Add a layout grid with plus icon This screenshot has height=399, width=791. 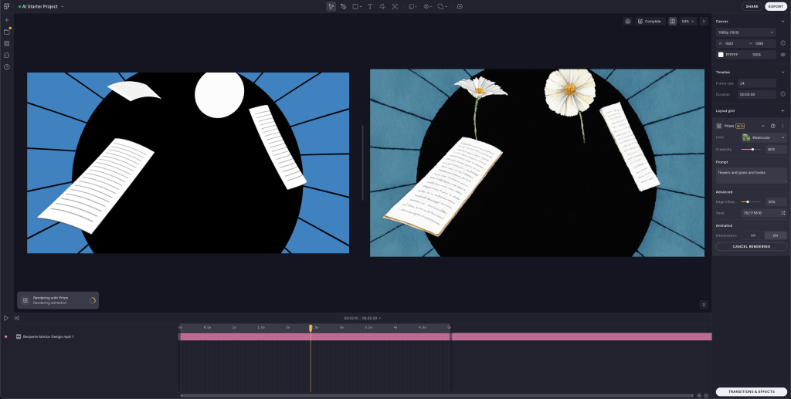[x=783, y=111]
